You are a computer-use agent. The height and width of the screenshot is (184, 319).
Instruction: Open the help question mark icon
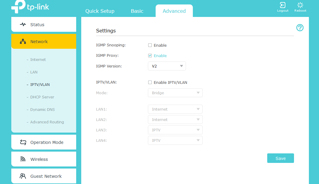300,28
